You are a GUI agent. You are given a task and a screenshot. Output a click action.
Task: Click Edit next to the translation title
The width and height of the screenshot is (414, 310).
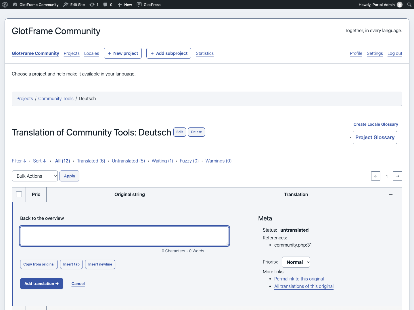coord(180,132)
